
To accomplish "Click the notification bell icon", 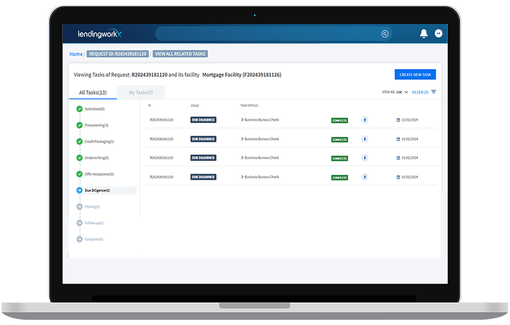I will (x=424, y=34).
